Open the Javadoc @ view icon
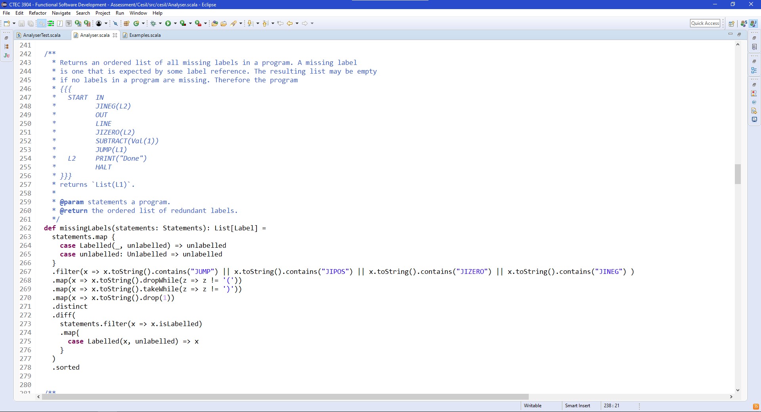 coord(754,102)
